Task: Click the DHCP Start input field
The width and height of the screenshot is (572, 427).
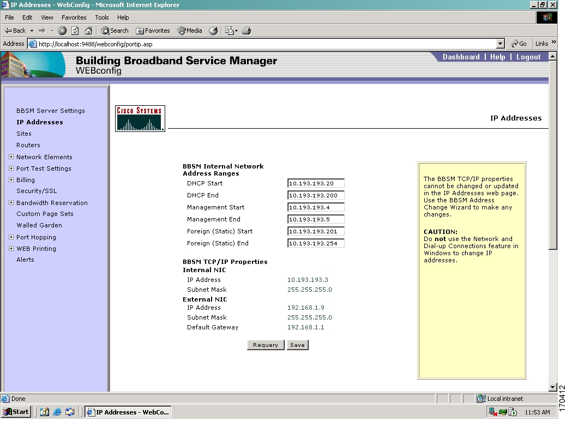Action: [x=316, y=184]
